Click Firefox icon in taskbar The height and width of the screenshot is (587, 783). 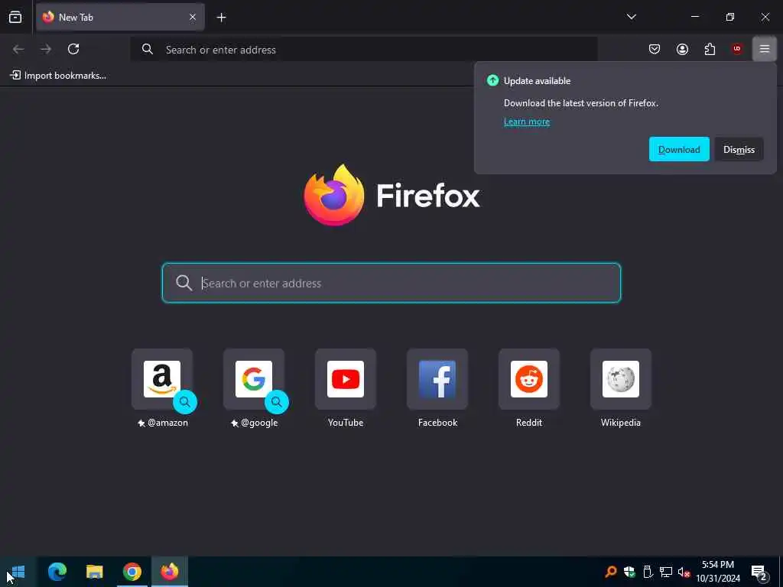pyautogui.click(x=170, y=572)
